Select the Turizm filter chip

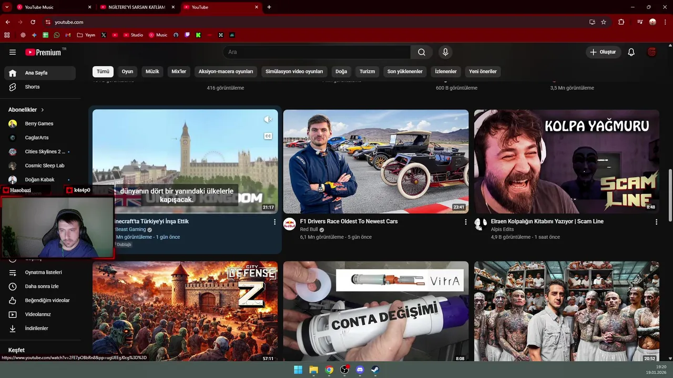tap(367, 71)
